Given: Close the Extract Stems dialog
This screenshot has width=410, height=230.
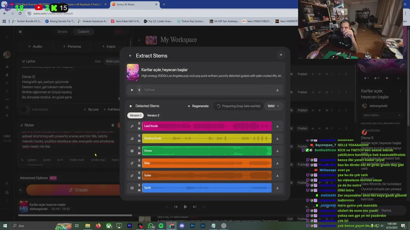Looking at the screenshot, I should (281, 55).
